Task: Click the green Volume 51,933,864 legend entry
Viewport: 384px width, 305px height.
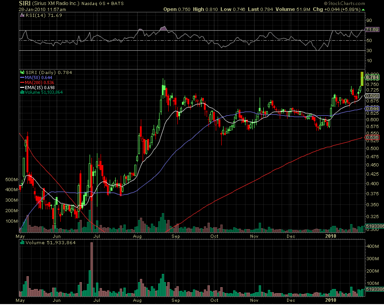Action: 43,92
